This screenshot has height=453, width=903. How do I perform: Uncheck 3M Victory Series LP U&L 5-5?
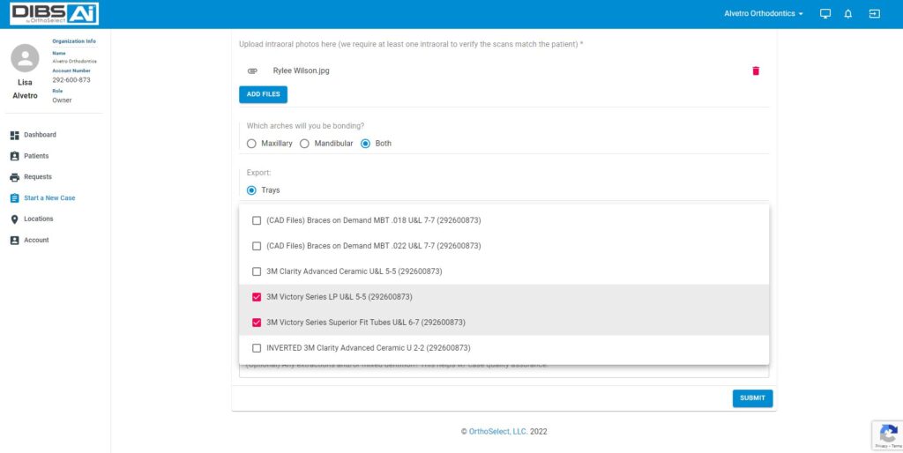[257, 297]
